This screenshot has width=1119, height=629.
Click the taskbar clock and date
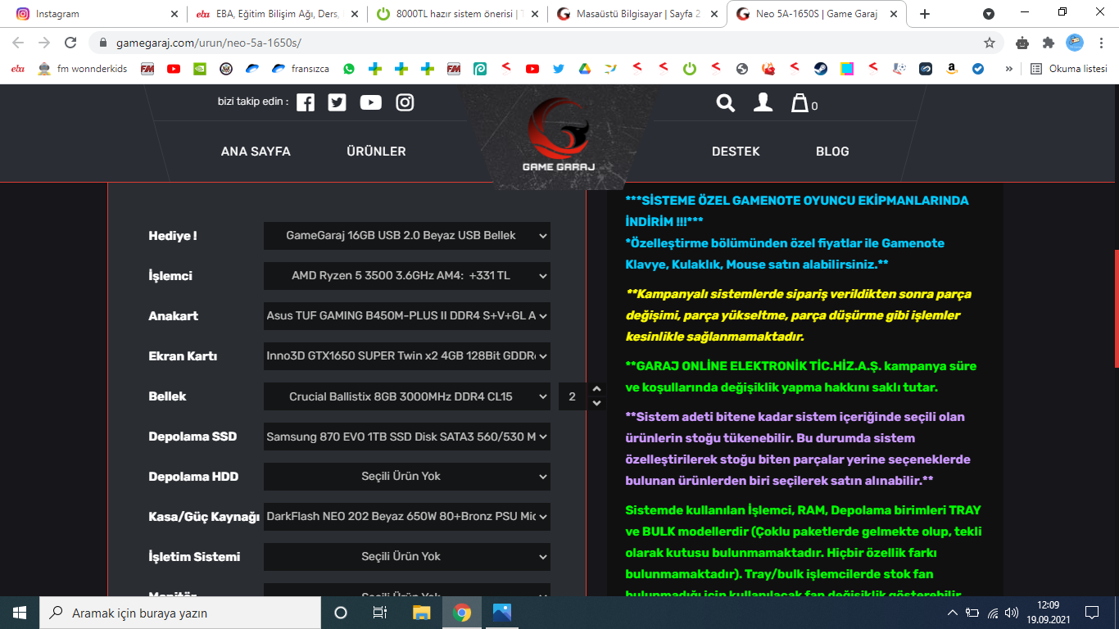pyautogui.click(x=1048, y=613)
